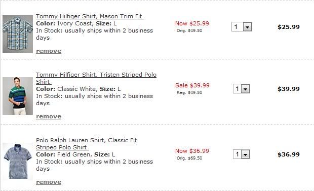This screenshot has width=314, height=191.
Task: Click the Ralph Lauren polo shirt image
Action: point(18,162)
